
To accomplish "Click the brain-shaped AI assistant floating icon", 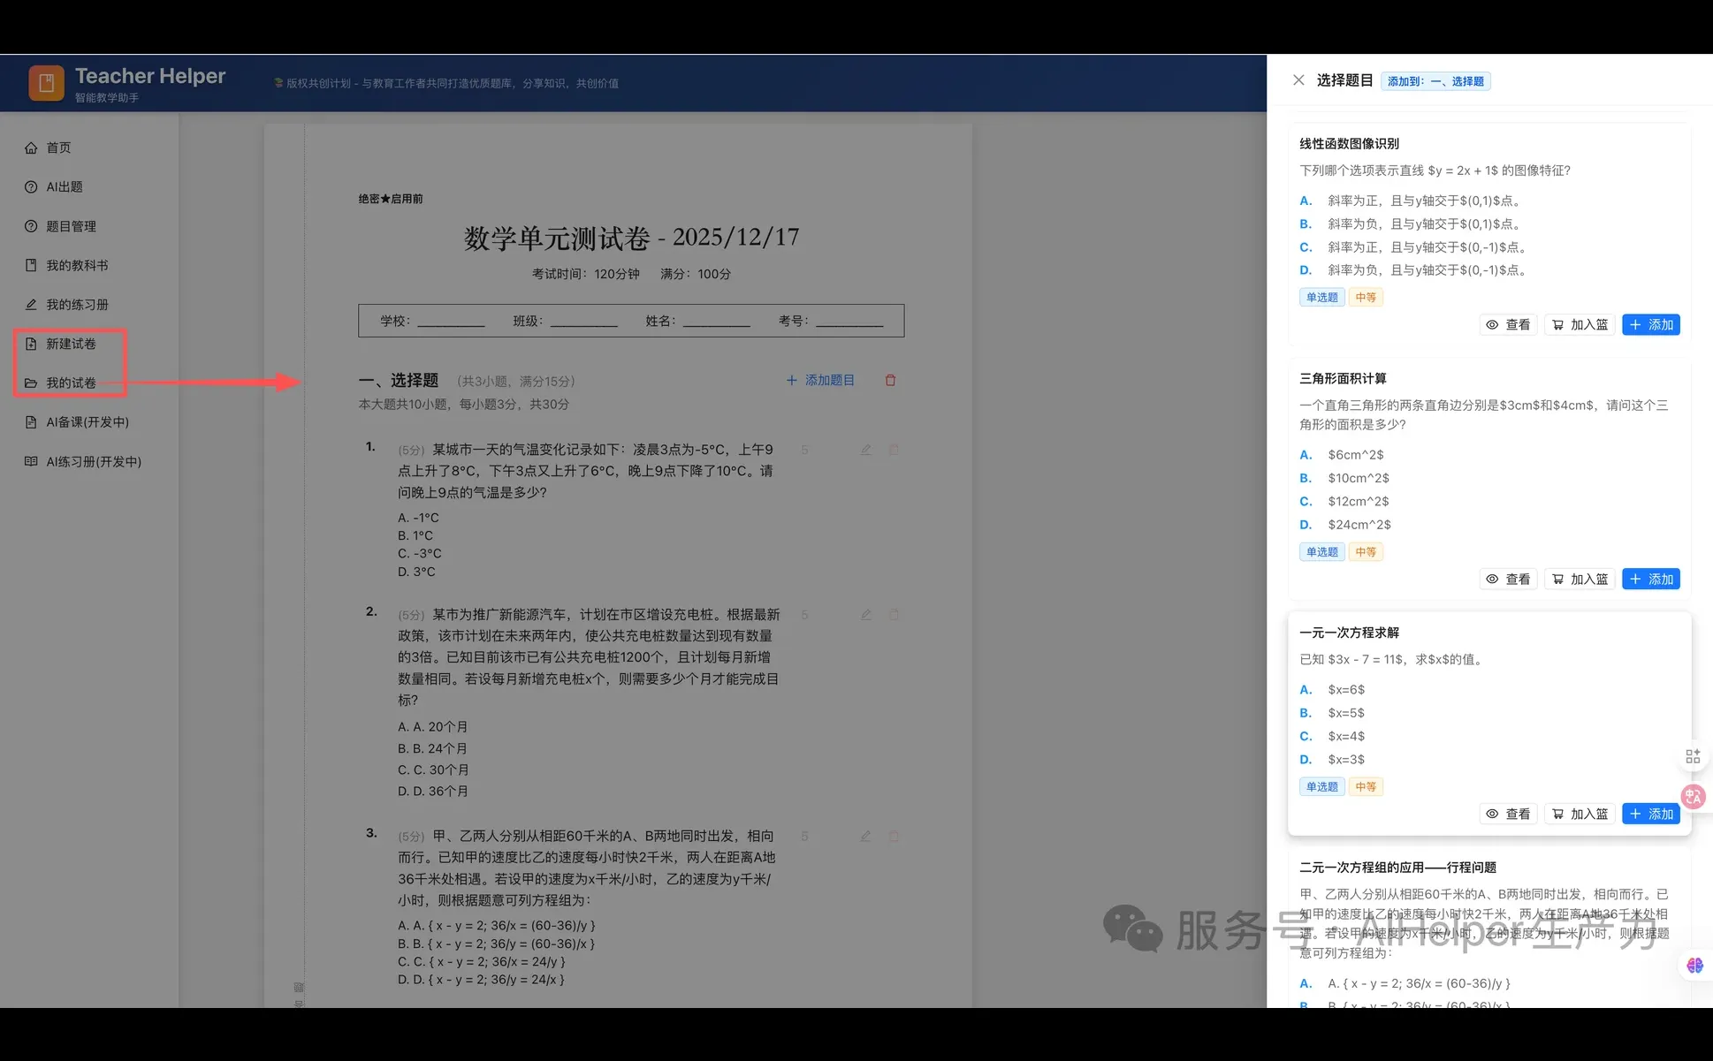I will (1695, 966).
